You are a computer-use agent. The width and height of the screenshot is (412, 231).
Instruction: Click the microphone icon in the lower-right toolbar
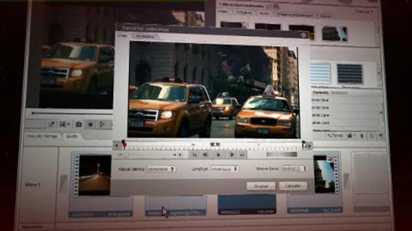[361, 136]
